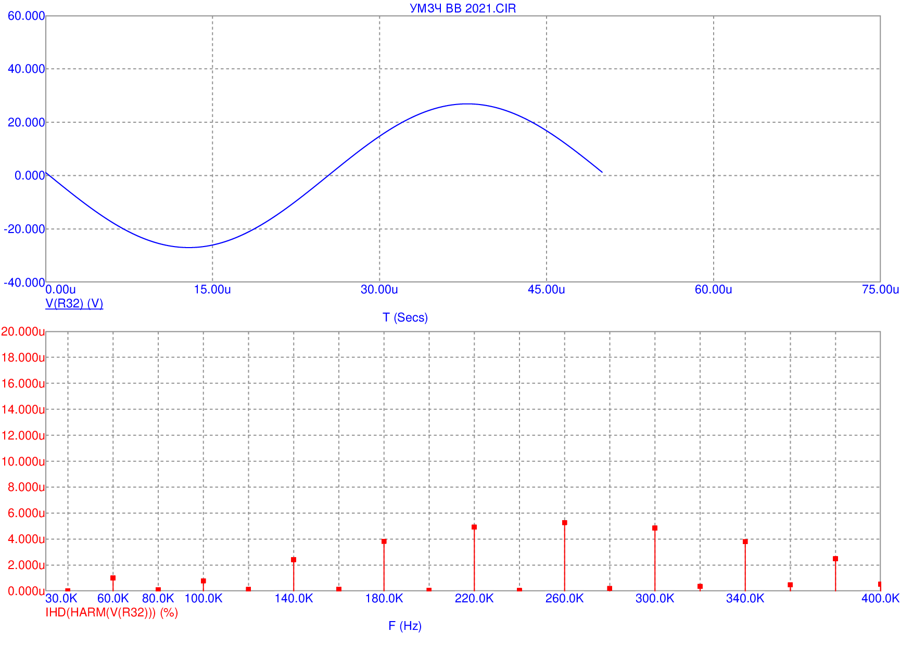Screen dimensions: 913x645
Task: Click the 75.00u time axis label
Action: 881,290
